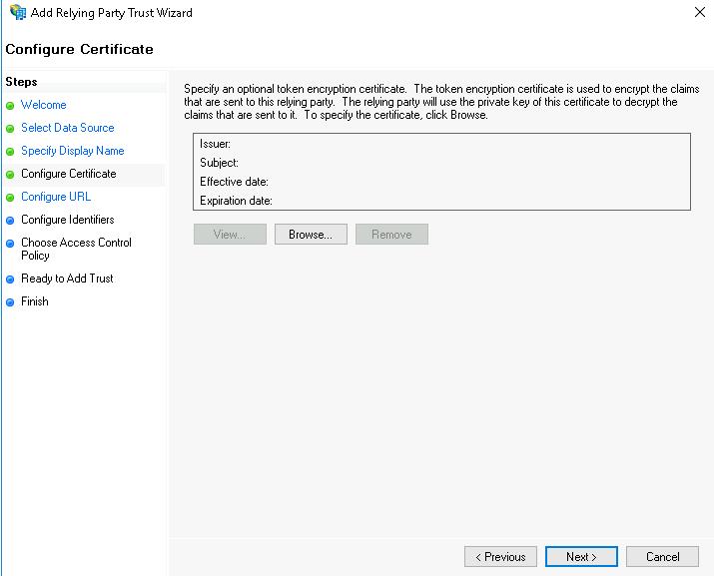714x576 pixels.
Task: Cancel the relying party trust wizard
Action: tap(662, 557)
